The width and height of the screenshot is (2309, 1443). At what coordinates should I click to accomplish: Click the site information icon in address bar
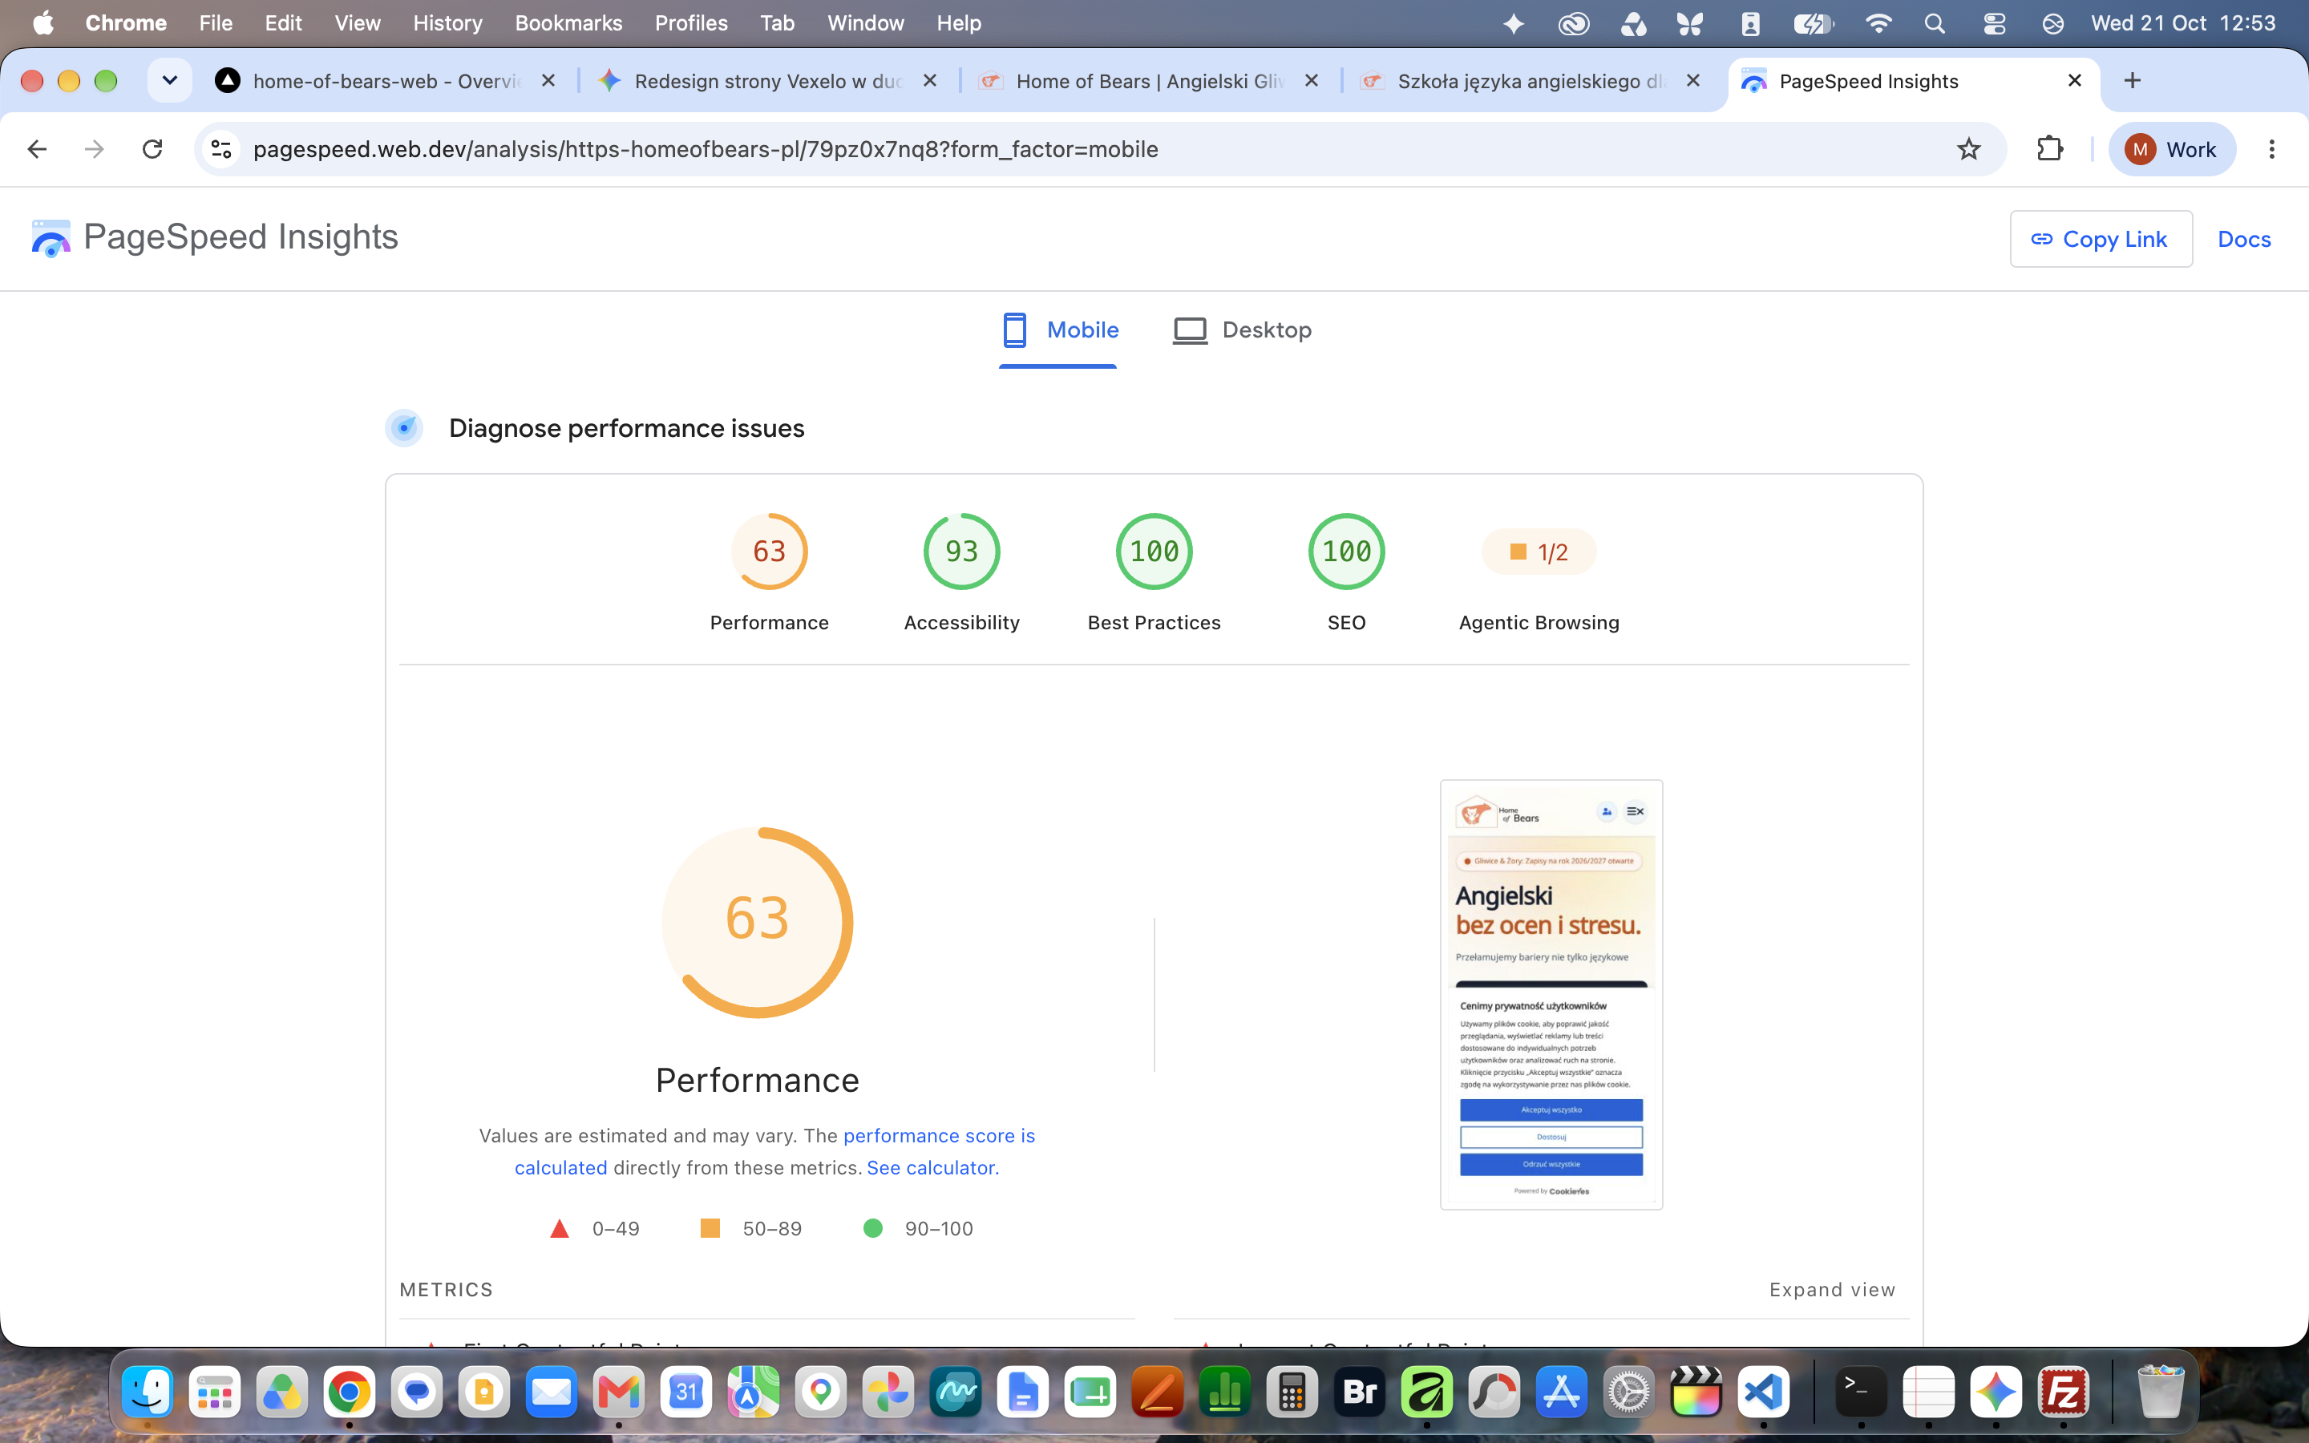pyautogui.click(x=221, y=149)
